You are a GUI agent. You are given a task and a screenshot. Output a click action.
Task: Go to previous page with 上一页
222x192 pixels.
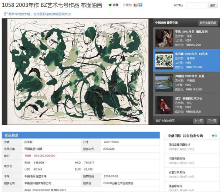coord(198,121)
